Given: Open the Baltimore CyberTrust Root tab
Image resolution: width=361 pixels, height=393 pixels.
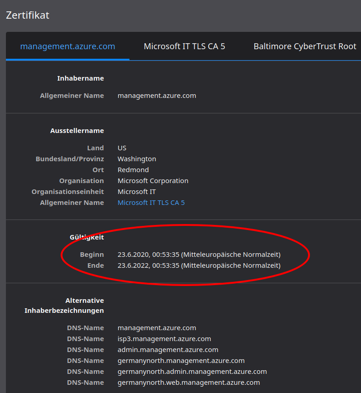Looking at the screenshot, I should pyautogui.click(x=305, y=46).
